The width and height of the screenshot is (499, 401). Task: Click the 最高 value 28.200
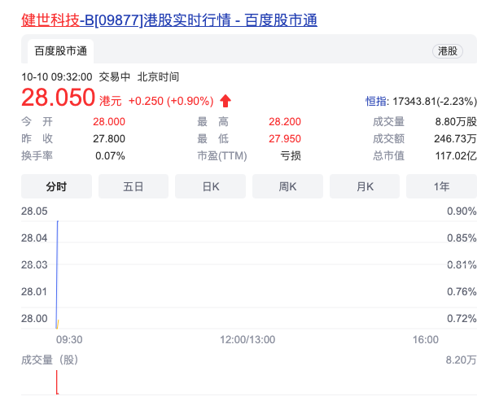coord(285,120)
